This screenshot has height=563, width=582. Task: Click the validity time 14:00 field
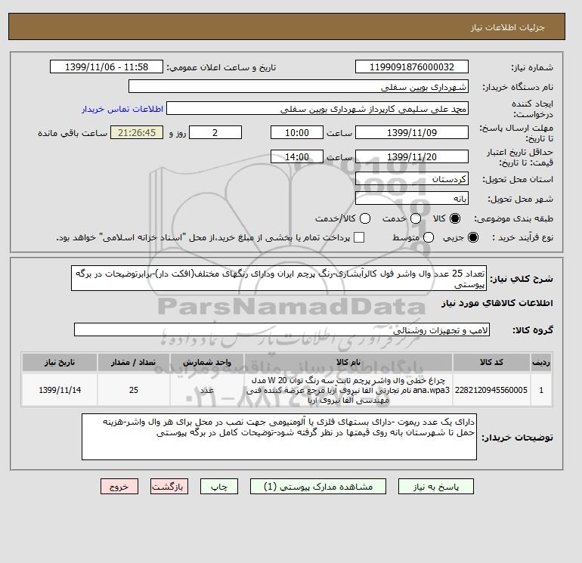click(297, 156)
